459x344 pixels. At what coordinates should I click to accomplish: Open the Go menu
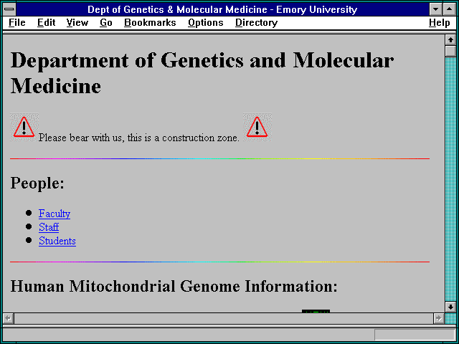point(106,22)
